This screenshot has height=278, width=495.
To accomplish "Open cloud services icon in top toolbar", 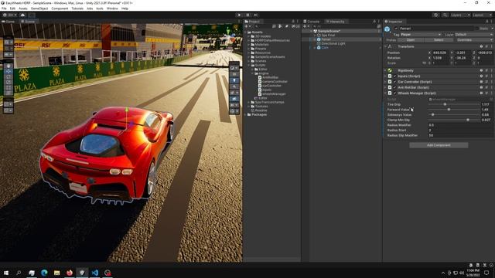I will (x=22, y=15).
